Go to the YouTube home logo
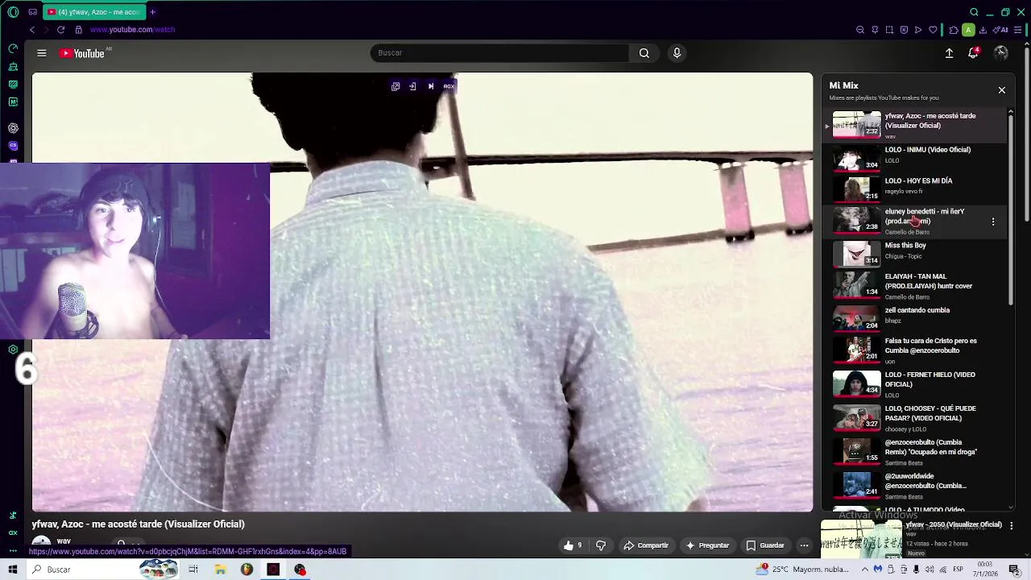This screenshot has width=1031, height=580. [83, 53]
